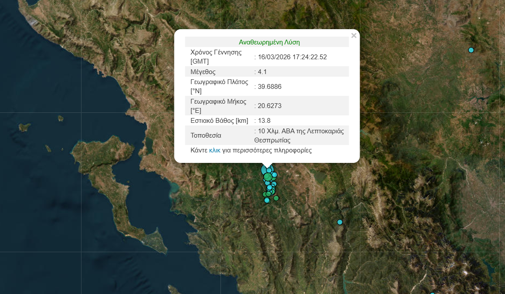Click the location text mentioning Λεπτοκαριάς Θεσπρωτίας
Image resolution: width=505 pixels, height=294 pixels.
click(x=301, y=135)
